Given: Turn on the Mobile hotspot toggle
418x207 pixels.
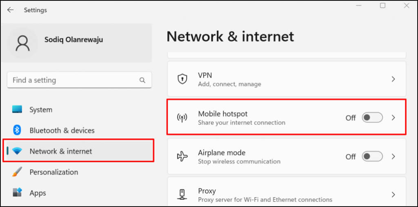Looking at the screenshot, I should [372, 118].
